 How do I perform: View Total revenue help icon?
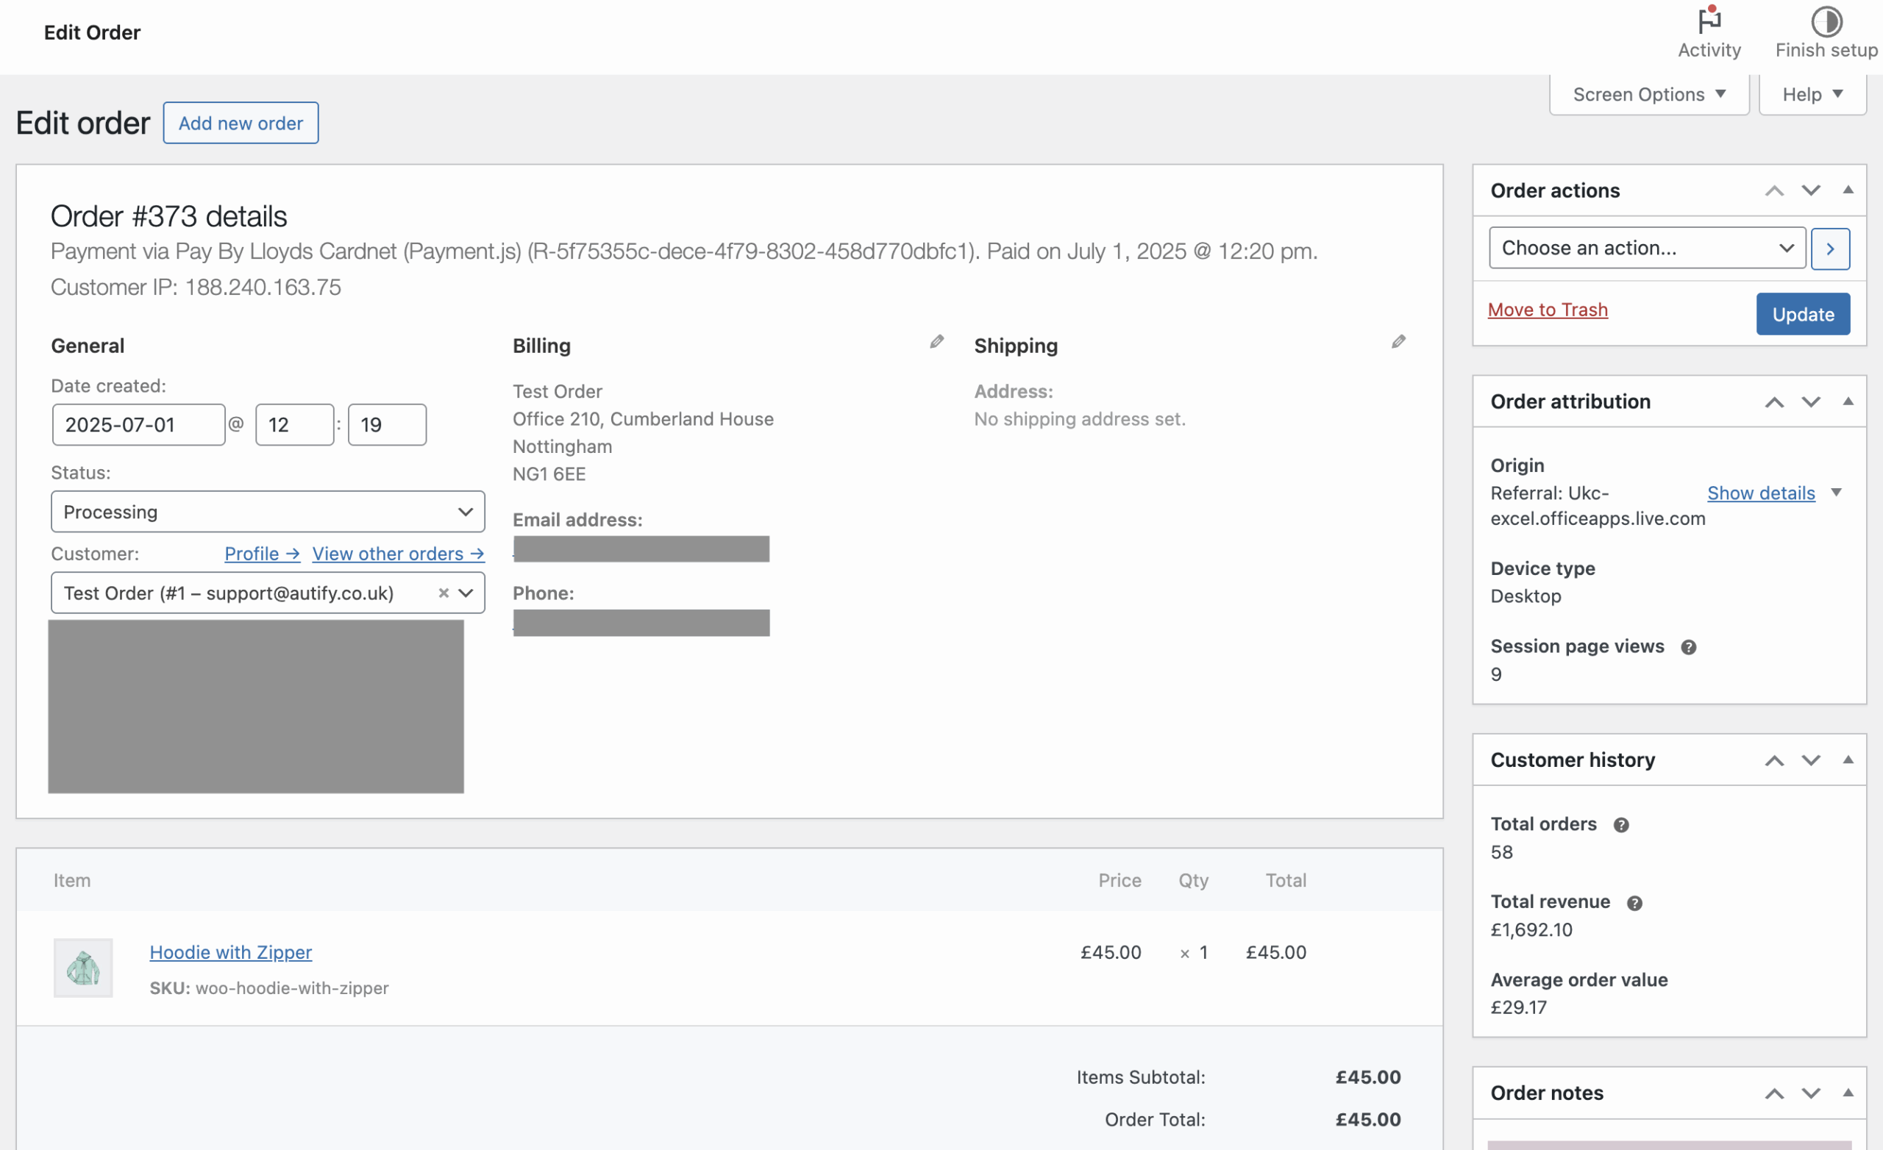coord(1635,902)
